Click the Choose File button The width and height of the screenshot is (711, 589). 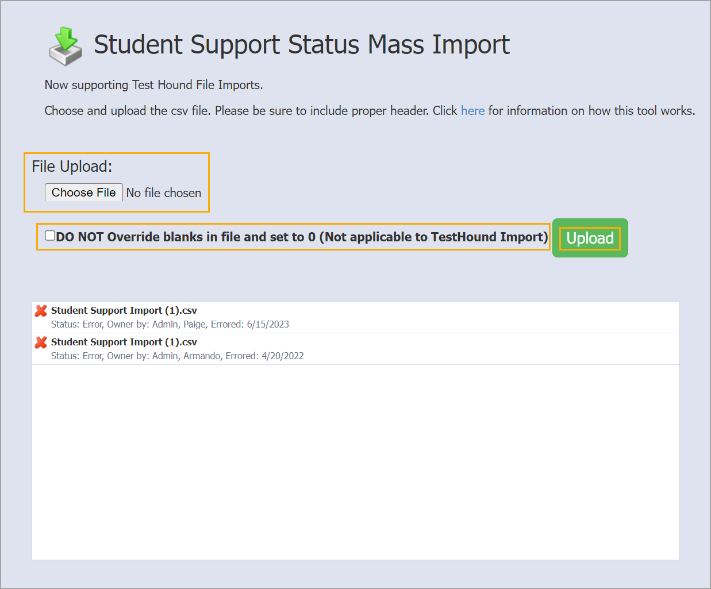pyautogui.click(x=84, y=193)
